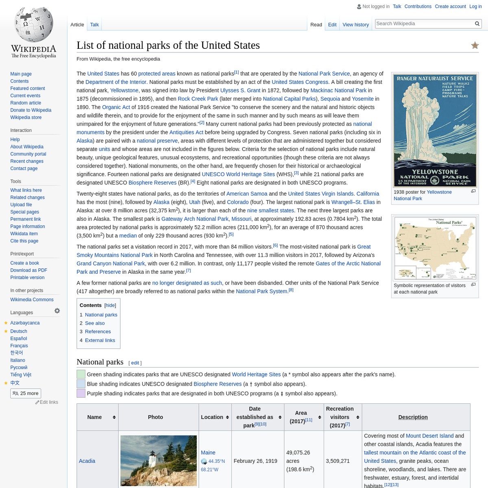Click the Create a book link

(25, 263)
